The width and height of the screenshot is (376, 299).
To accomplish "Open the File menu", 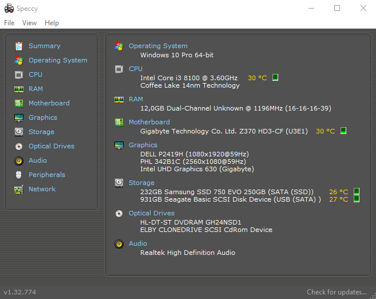I will click(9, 23).
